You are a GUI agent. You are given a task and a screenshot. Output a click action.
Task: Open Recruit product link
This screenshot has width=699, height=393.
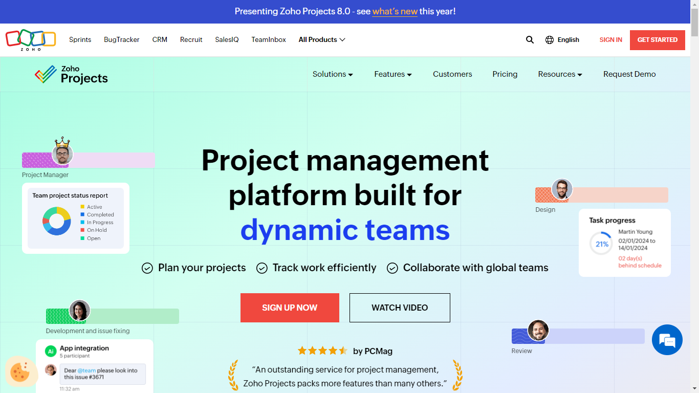(x=191, y=39)
